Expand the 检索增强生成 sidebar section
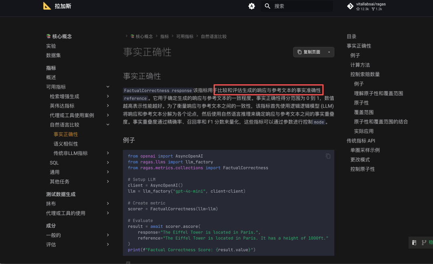 [108, 96]
